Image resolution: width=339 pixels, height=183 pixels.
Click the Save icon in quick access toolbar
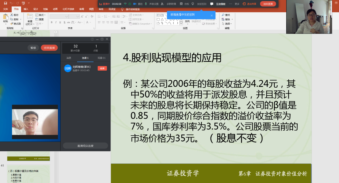[x=6, y=3]
